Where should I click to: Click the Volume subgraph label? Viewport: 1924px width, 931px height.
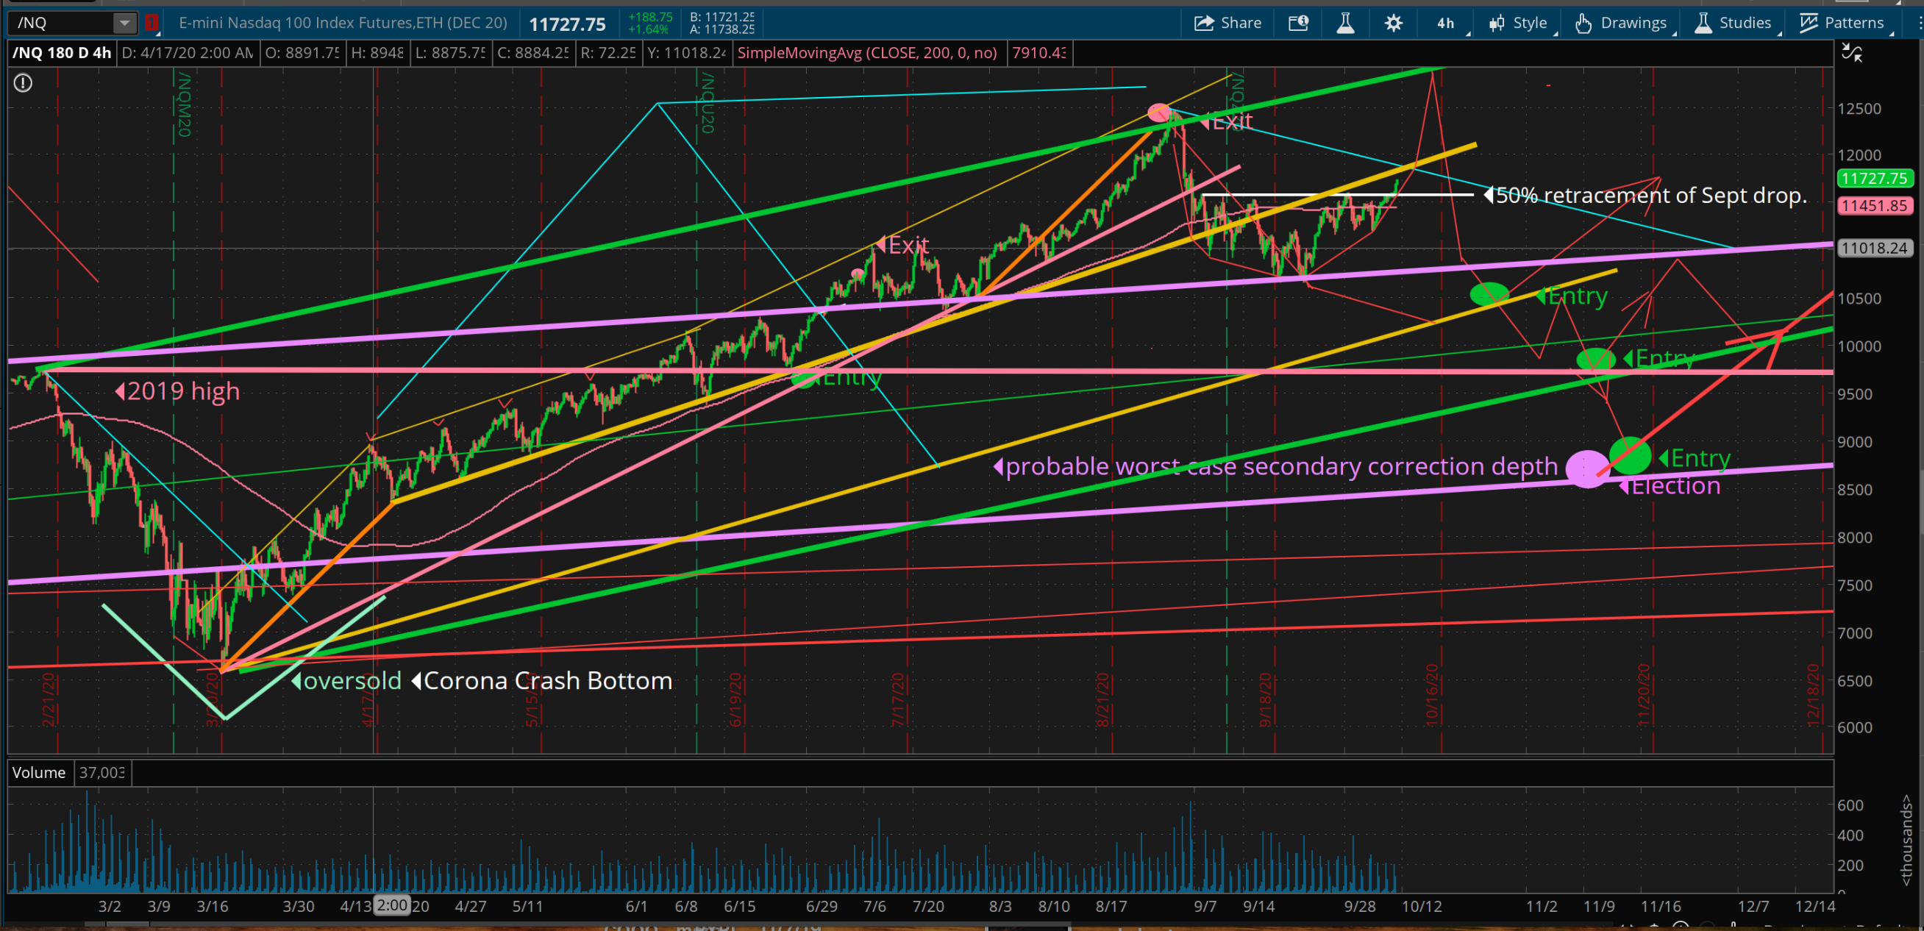coord(39,772)
